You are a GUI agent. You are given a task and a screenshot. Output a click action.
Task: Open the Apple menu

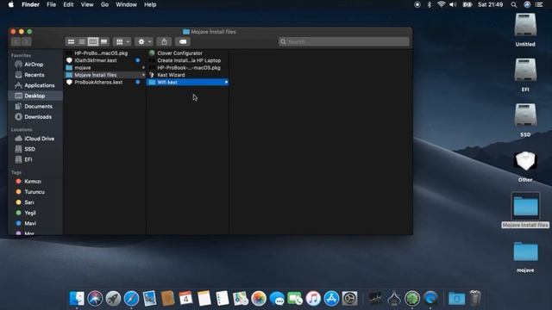click(x=11, y=4)
